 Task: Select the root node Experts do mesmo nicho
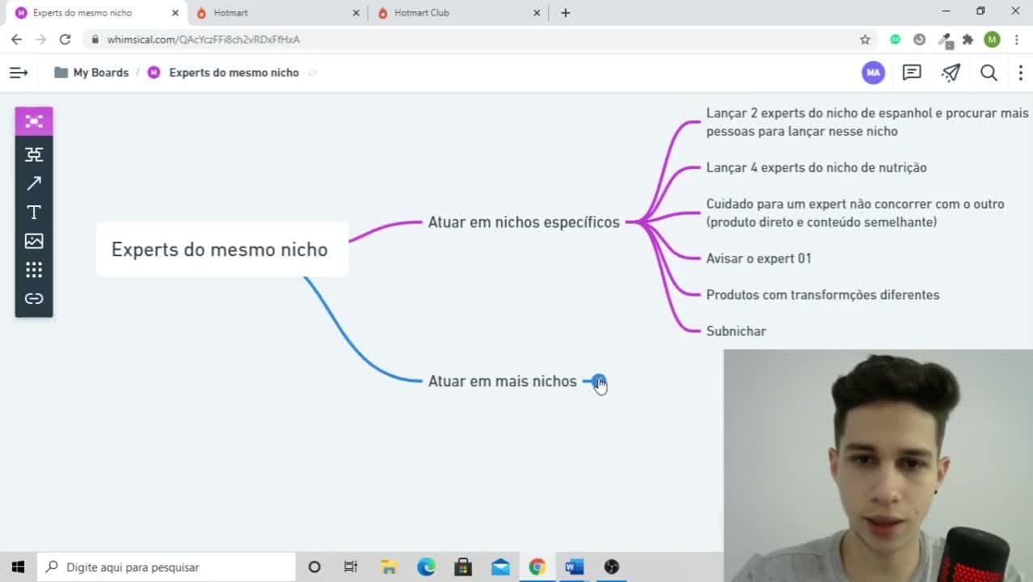222,250
